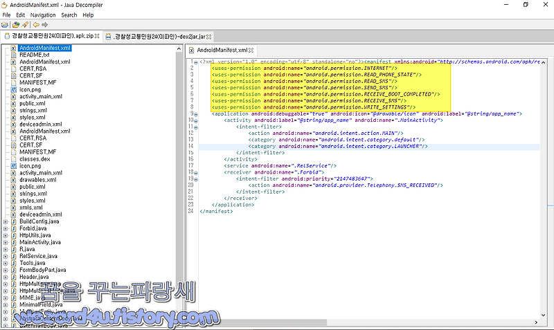Click the Header.java file icon
Image resolution: width=554 pixels, height=330 pixels.
tap(13, 277)
